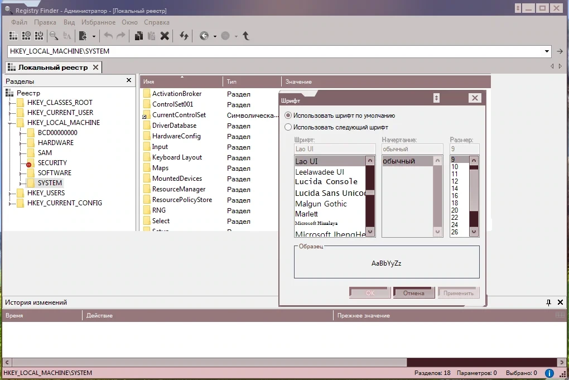Viewport: 569px width, 380px height.
Task: Click the Refresh arrows icon
Action: click(184, 36)
